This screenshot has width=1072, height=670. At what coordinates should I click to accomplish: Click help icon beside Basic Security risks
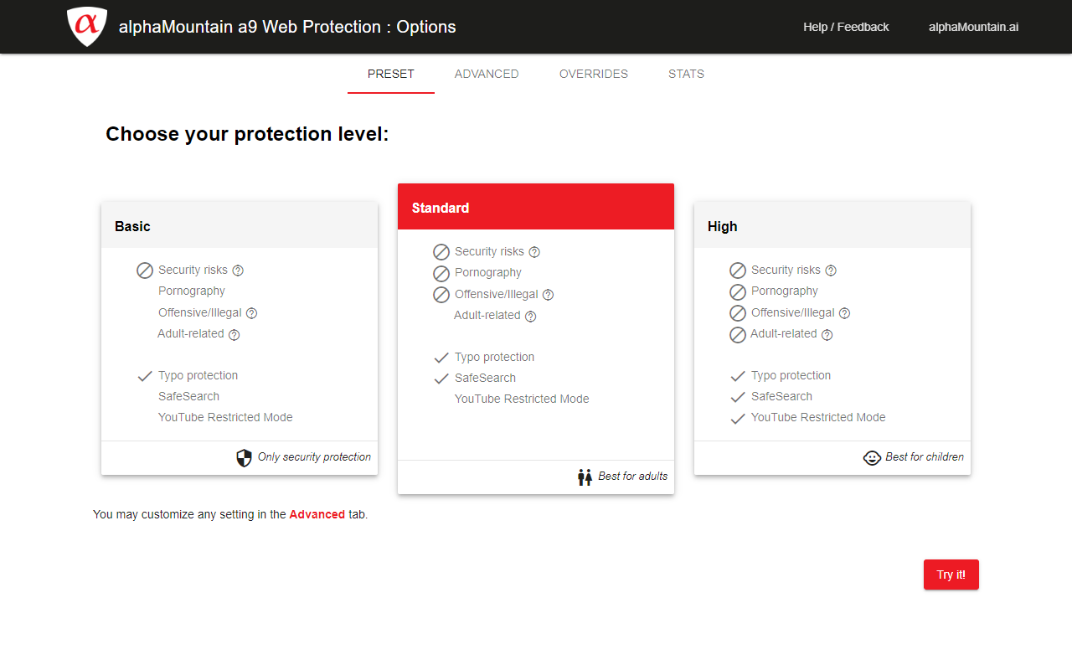coord(238,271)
